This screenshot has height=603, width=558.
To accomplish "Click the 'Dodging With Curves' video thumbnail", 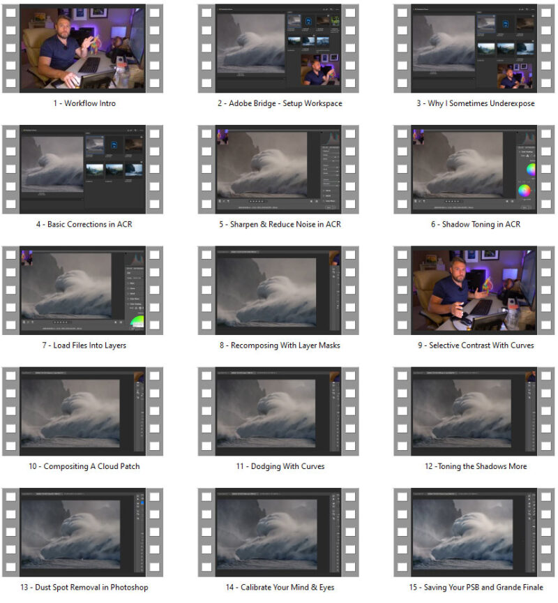I will click(x=279, y=410).
